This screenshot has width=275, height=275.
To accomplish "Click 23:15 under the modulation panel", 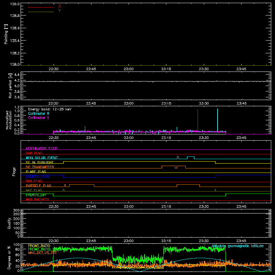I will click(x=166, y=138).
